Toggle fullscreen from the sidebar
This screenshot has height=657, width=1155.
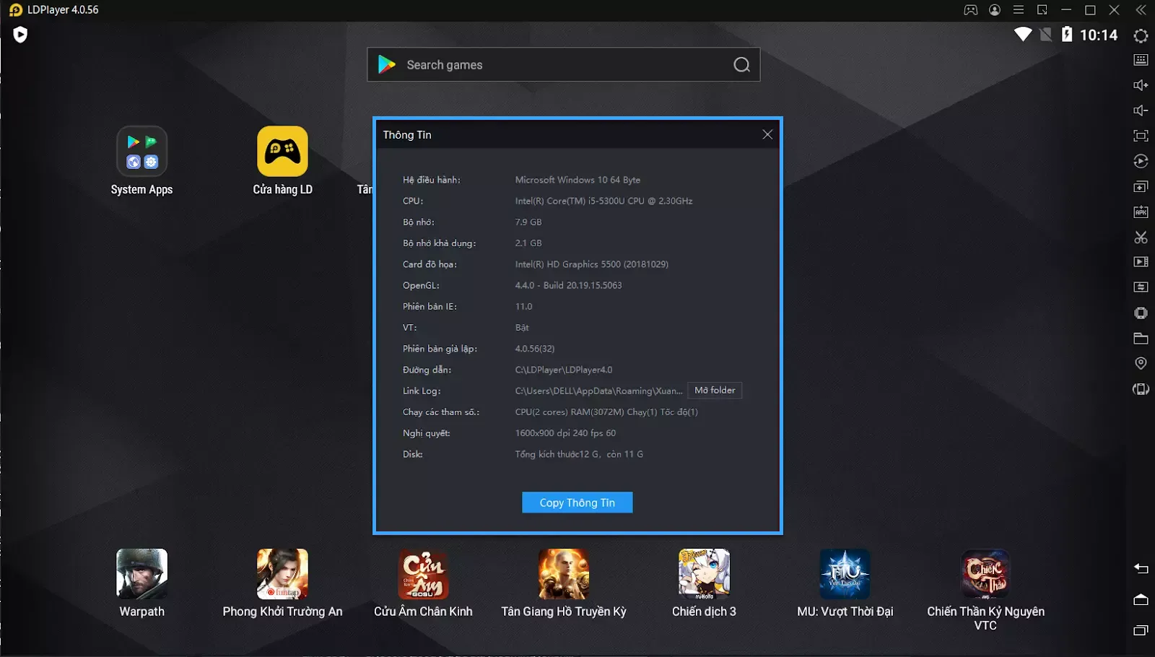point(1141,136)
